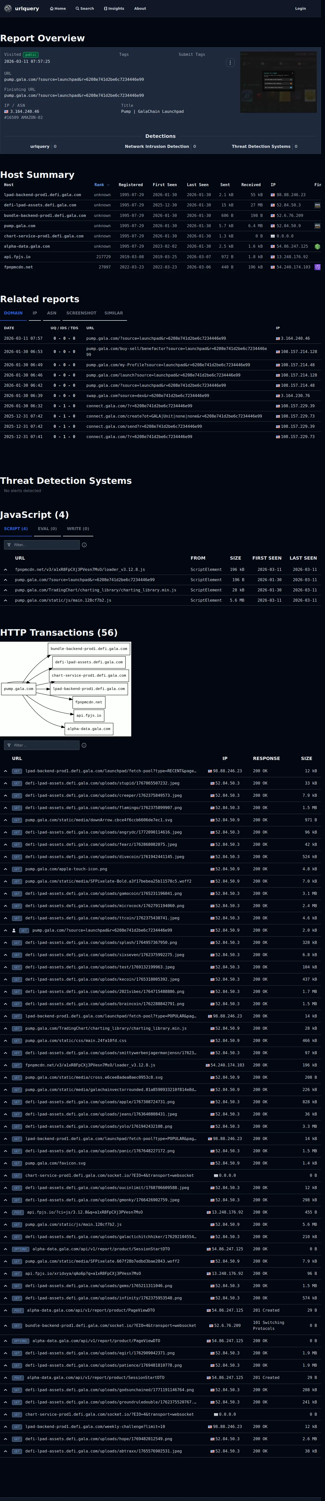
Task: Open related report pump.gala.com/buy-sell/benefactor
Action: pyautogui.click(x=176, y=351)
